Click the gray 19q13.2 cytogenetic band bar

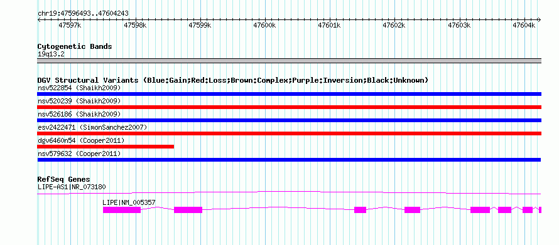pos(289,61)
